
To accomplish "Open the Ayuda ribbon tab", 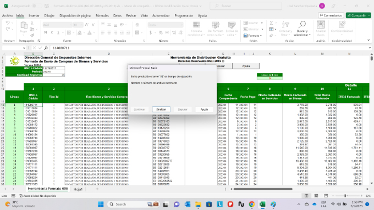I will (x=202, y=16).
